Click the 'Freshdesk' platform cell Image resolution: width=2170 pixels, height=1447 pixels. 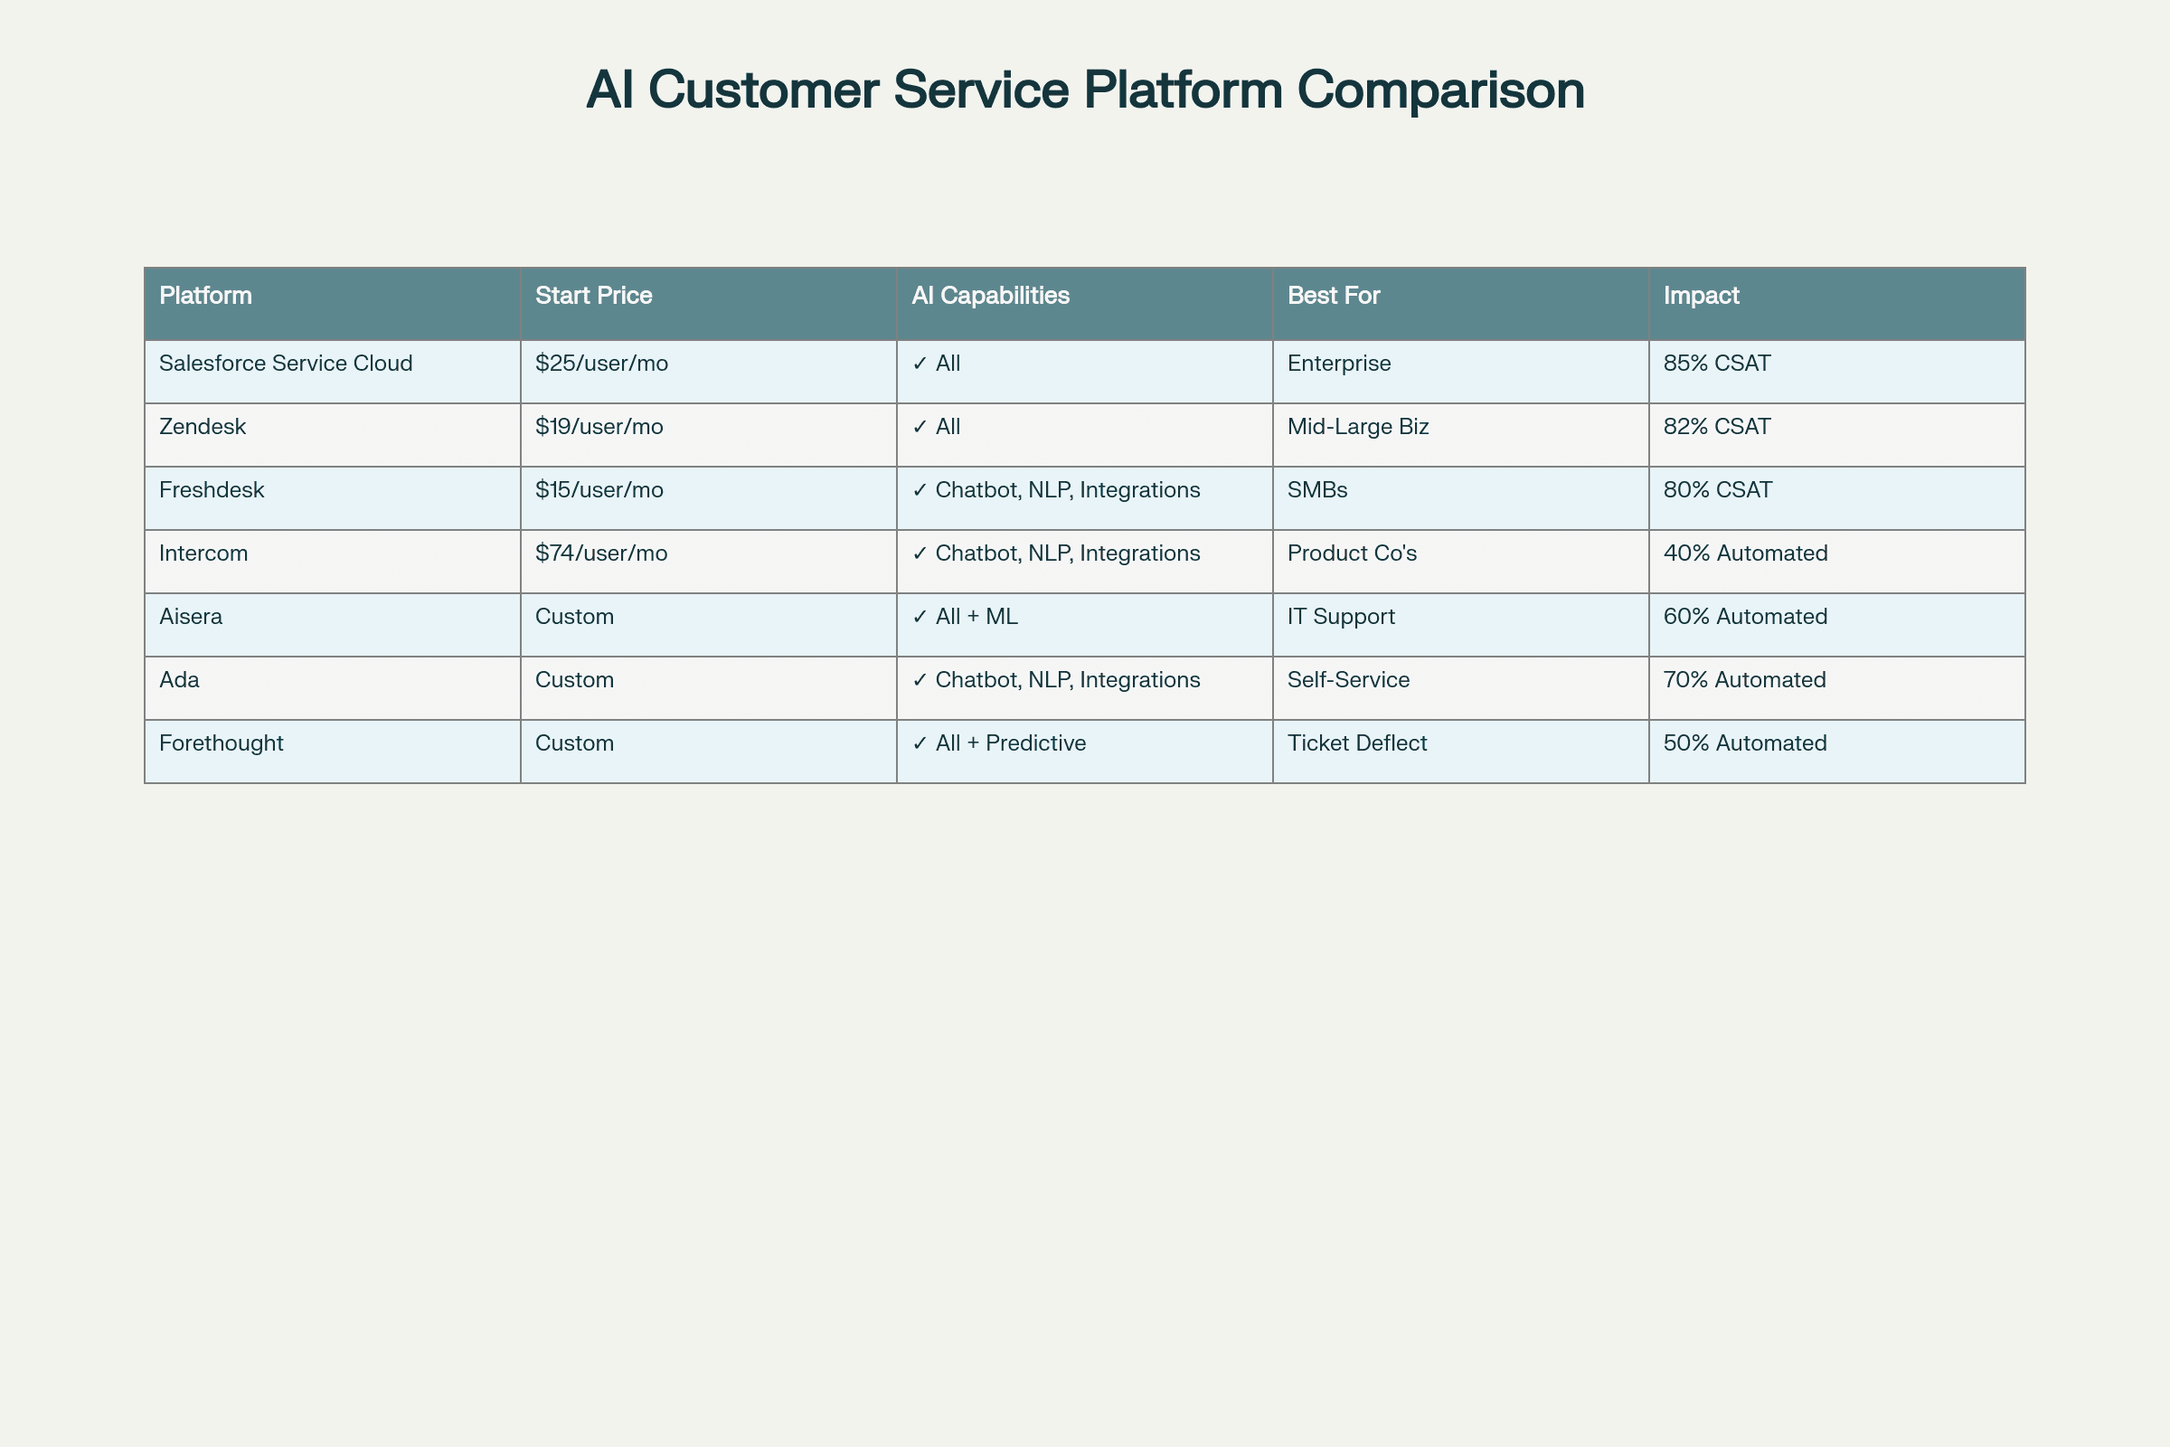point(332,498)
